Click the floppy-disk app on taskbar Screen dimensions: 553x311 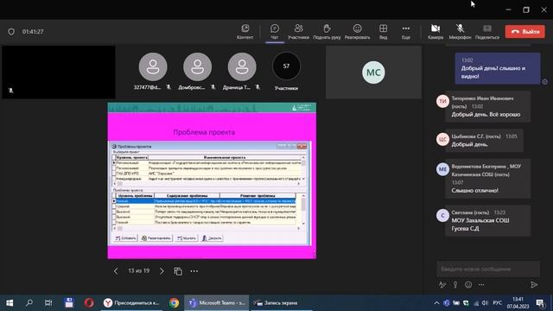pos(69,303)
